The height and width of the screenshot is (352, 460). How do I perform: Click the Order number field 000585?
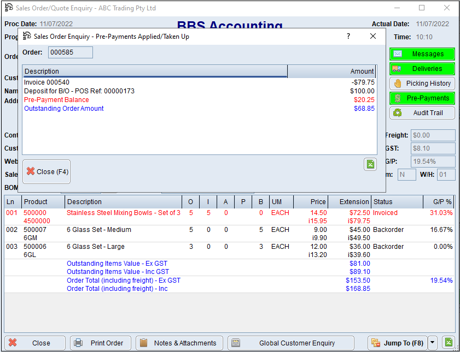pos(70,52)
